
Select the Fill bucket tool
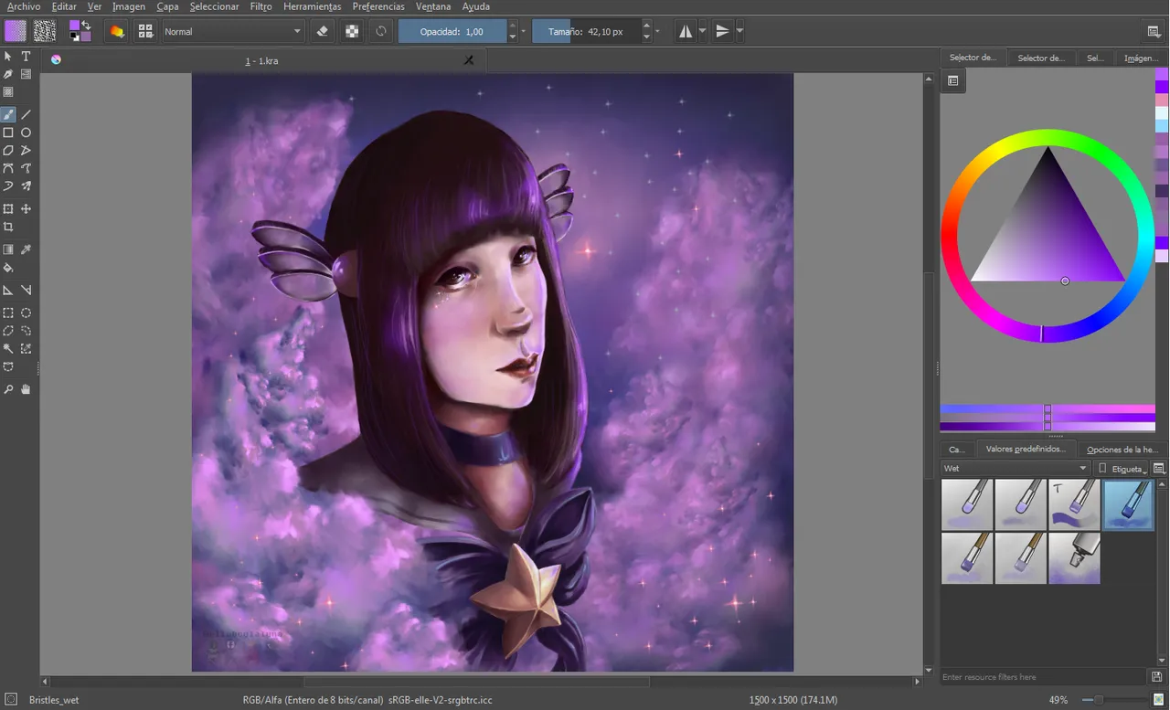pyautogui.click(x=8, y=268)
